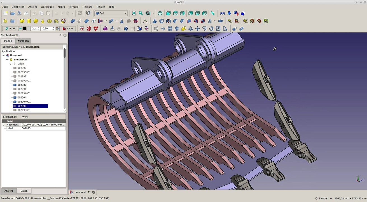The height and width of the screenshot is (202, 367).
Task: Open the Ansicht menu
Action: [x=32, y=7]
